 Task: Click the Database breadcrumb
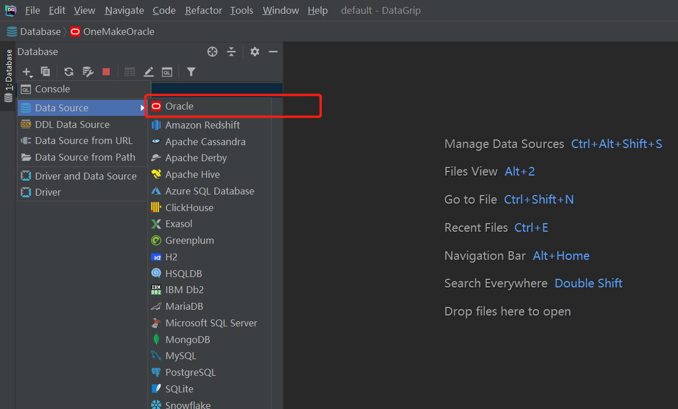[x=34, y=32]
